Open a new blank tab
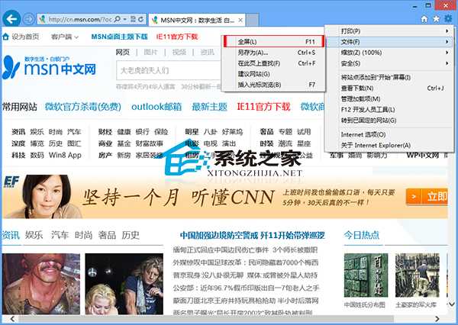 [252, 20]
